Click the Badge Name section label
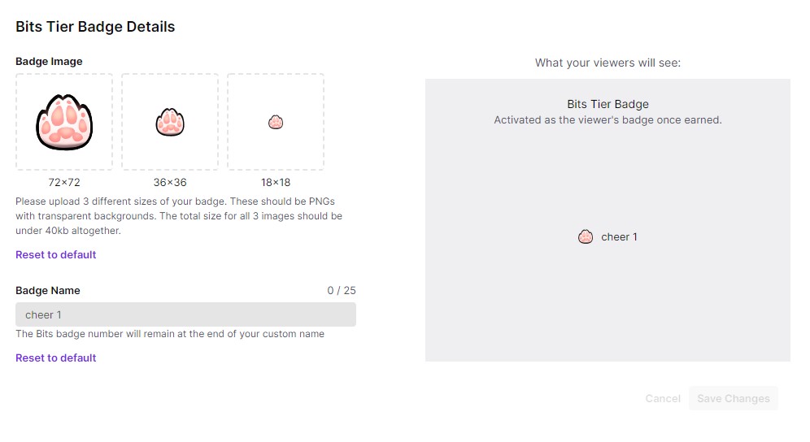 coord(48,291)
